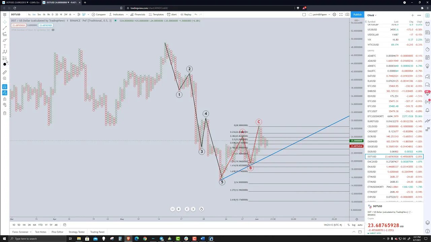
Task: Select the brush drawing tool
Action: point(5,40)
